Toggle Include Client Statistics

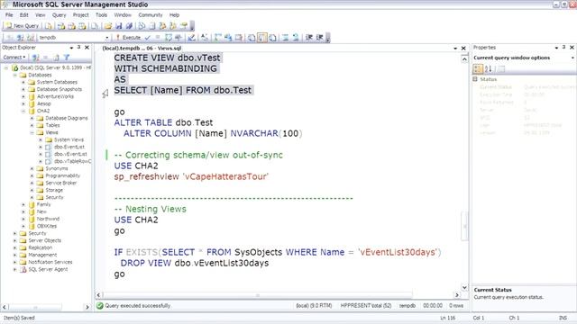[228, 37]
